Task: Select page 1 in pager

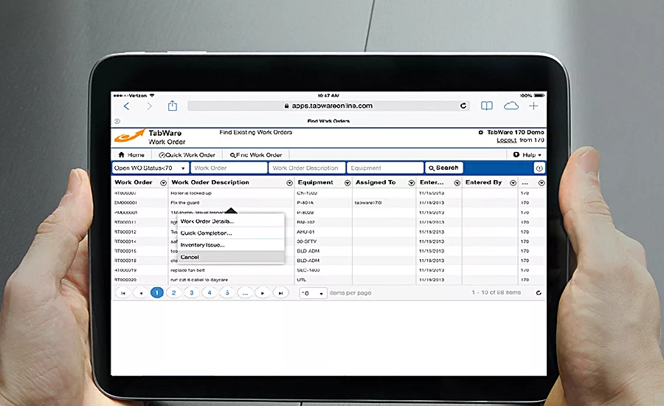Action: click(156, 293)
